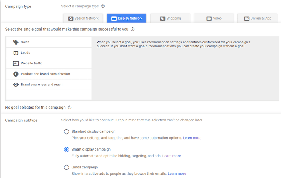This screenshot has width=281, height=178.
Task: Select Standard display campaign radio button
Action: tap(66, 132)
